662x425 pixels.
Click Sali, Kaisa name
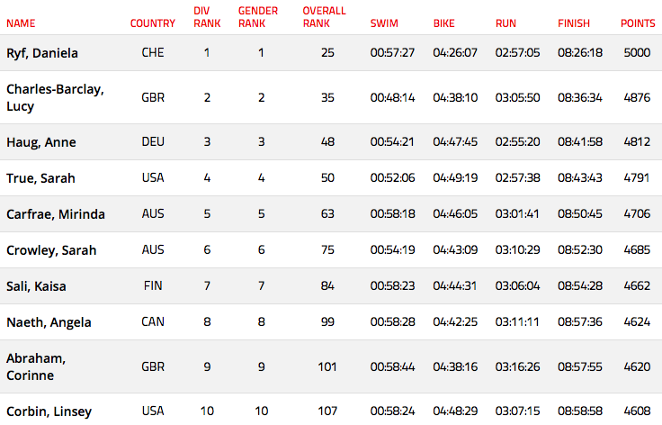(36, 286)
